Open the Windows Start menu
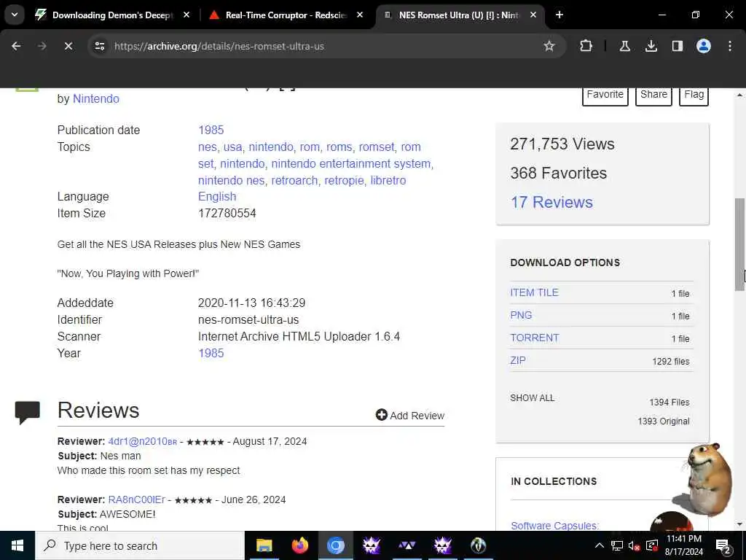Image resolution: width=746 pixels, height=560 pixels. 17,545
